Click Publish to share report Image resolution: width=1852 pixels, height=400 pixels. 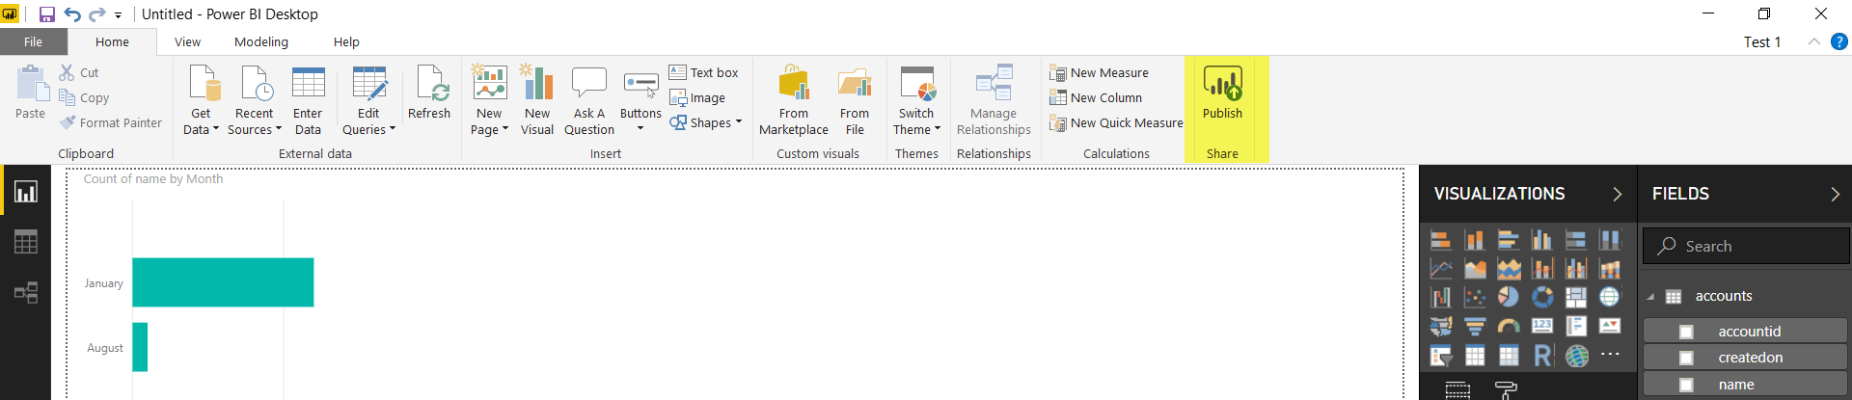click(1222, 93)
